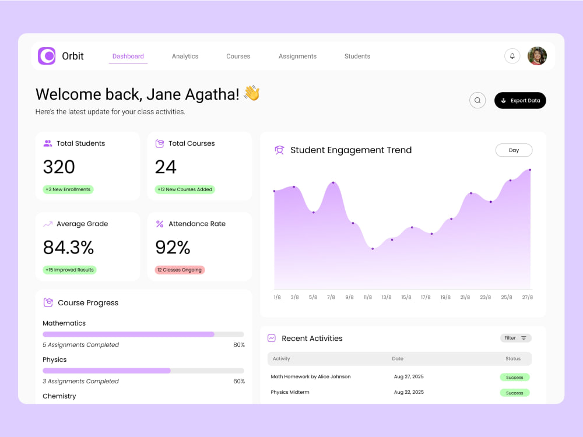Click the Mathematics course label

pos(64,323)
